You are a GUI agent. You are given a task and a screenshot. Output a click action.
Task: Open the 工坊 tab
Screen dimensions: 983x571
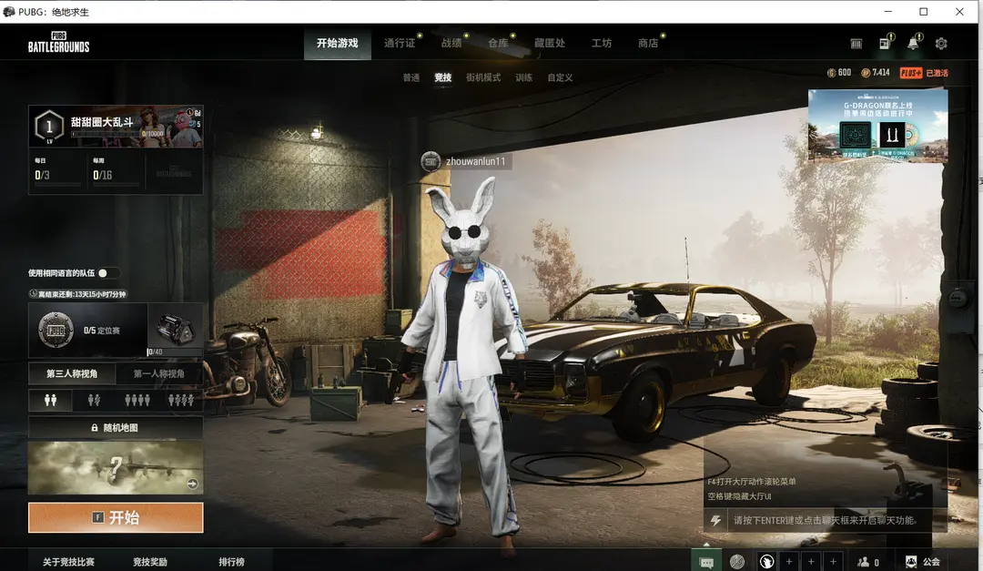coord(602,44)
